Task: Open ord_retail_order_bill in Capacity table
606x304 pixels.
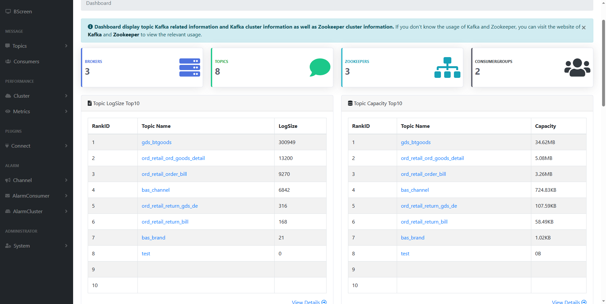Action: (x=423, y=174)
